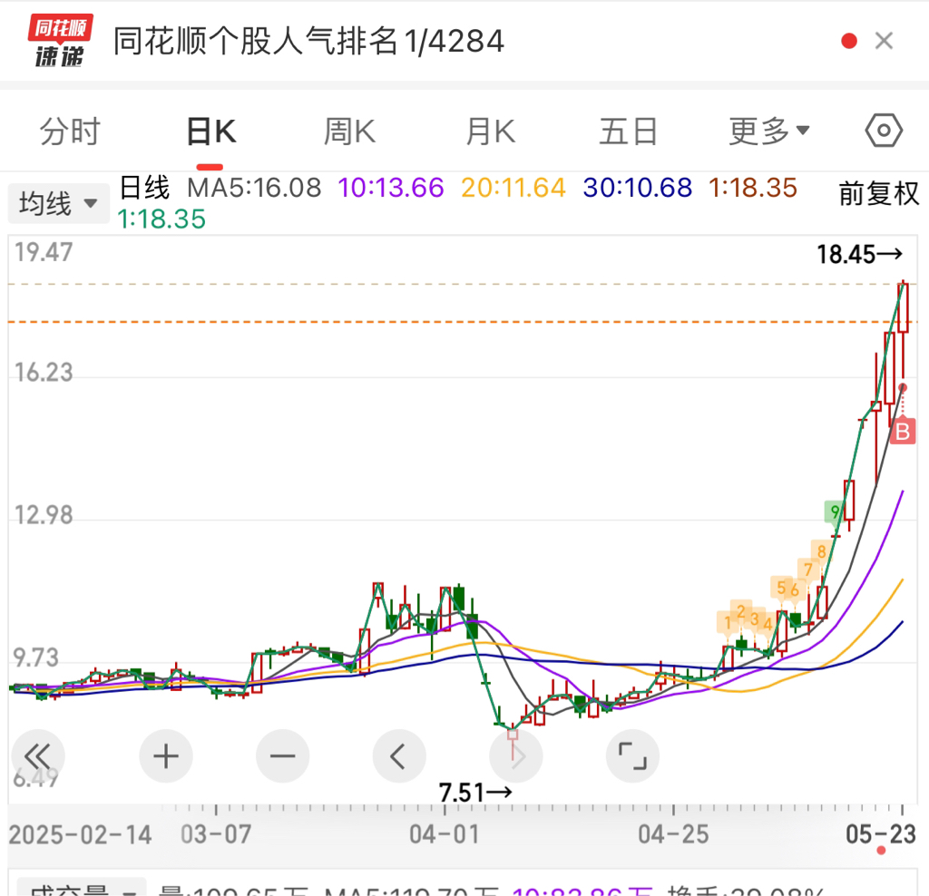
Task: Tap the 05-23 date label
Action: (880, 834)
